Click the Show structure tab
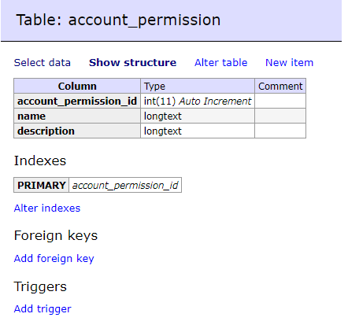 132,63
